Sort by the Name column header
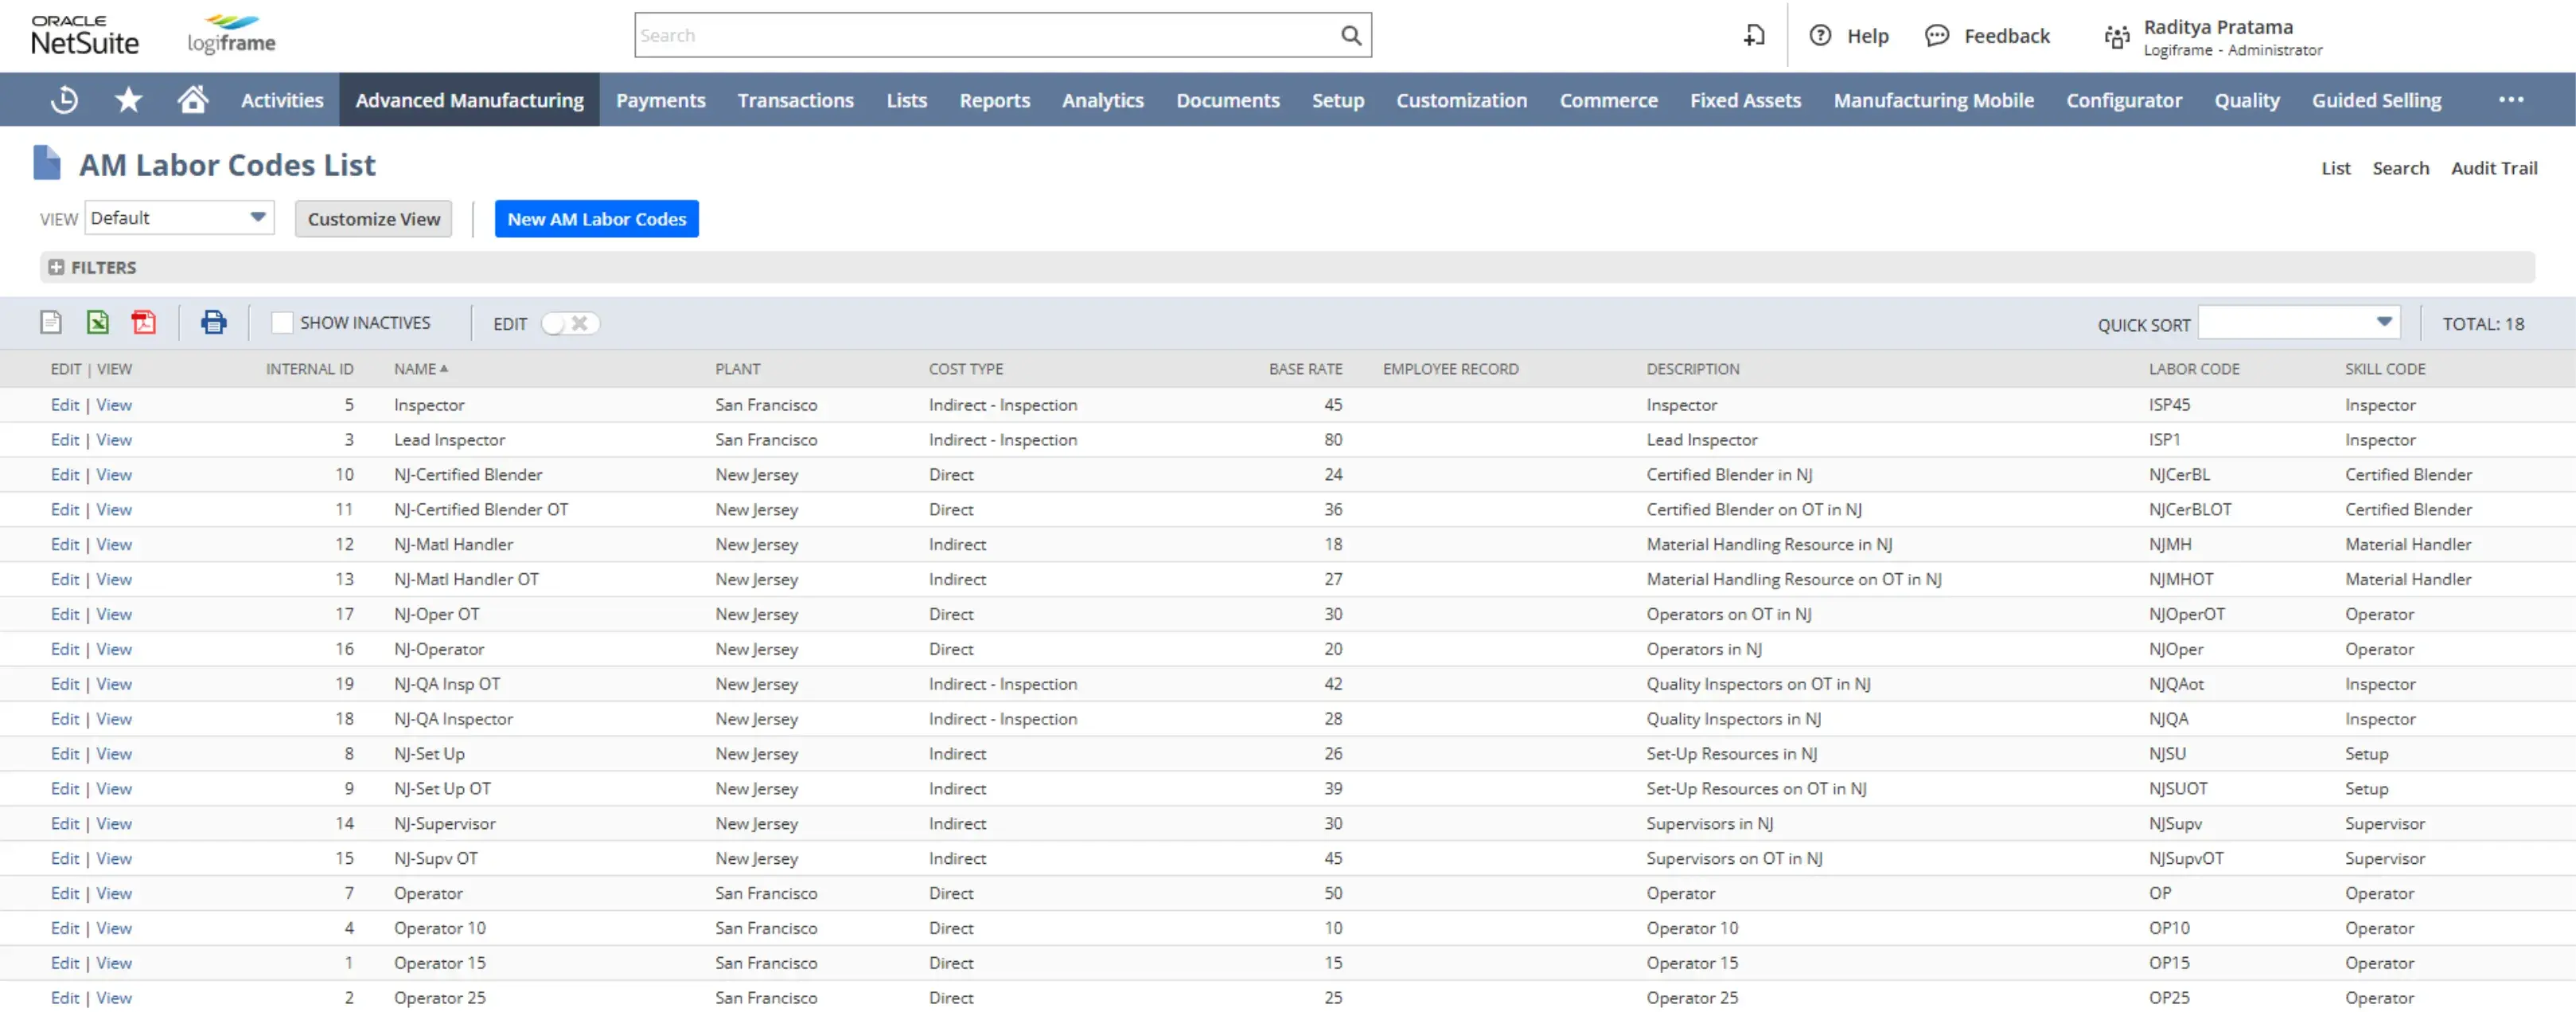Image resolution: width=2576 pixels, height=1012 pixels. (415, 369)
